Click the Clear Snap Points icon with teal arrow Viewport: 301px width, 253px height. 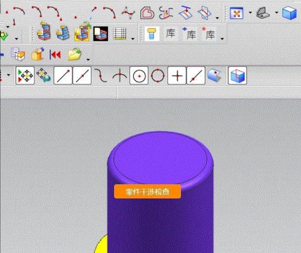44,76
